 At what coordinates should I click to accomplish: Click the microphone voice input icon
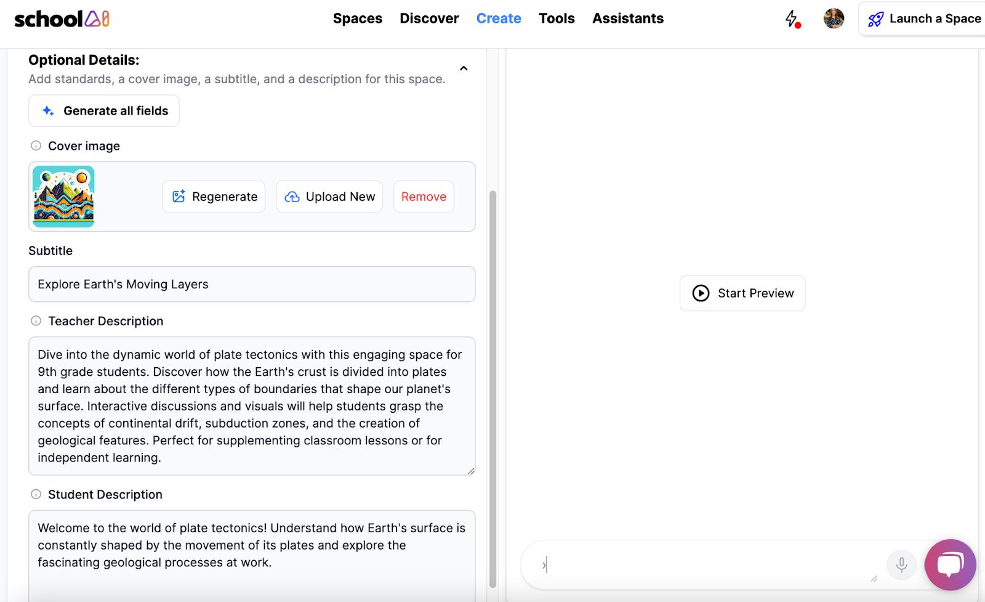pos(901,564)
